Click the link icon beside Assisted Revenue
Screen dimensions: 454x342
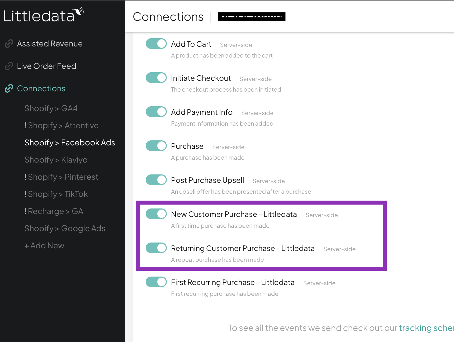point(9,44)
